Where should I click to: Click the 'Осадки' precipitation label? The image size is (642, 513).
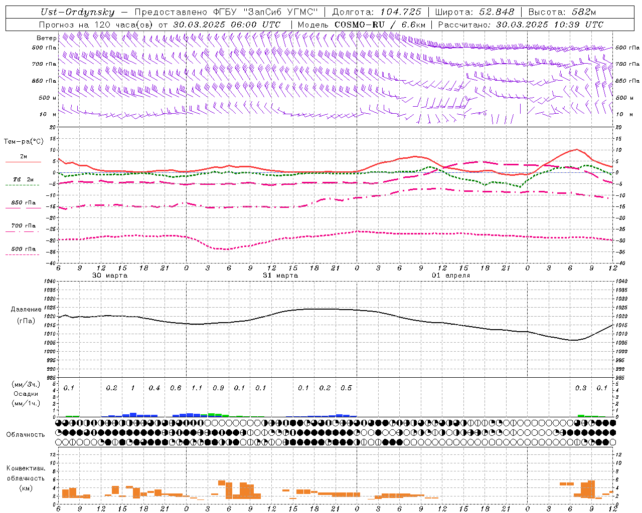coord(26,394)
